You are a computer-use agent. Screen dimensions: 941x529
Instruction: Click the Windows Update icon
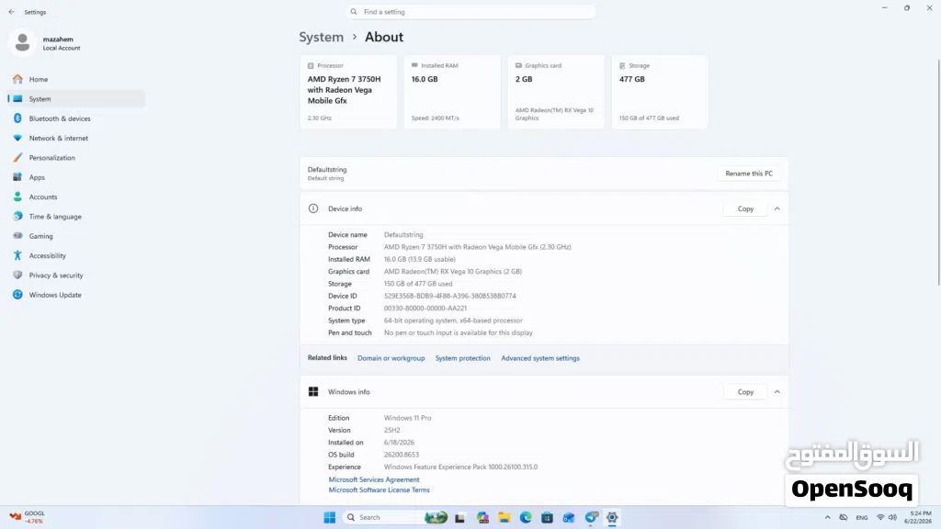coord(17,295)
